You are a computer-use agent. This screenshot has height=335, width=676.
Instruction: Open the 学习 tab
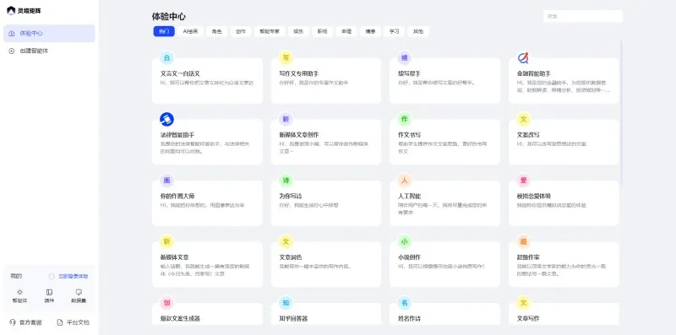(x=394, y=31)
